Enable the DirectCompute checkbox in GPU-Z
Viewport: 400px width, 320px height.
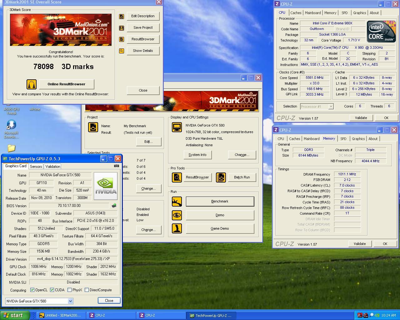tap(87, 290)
